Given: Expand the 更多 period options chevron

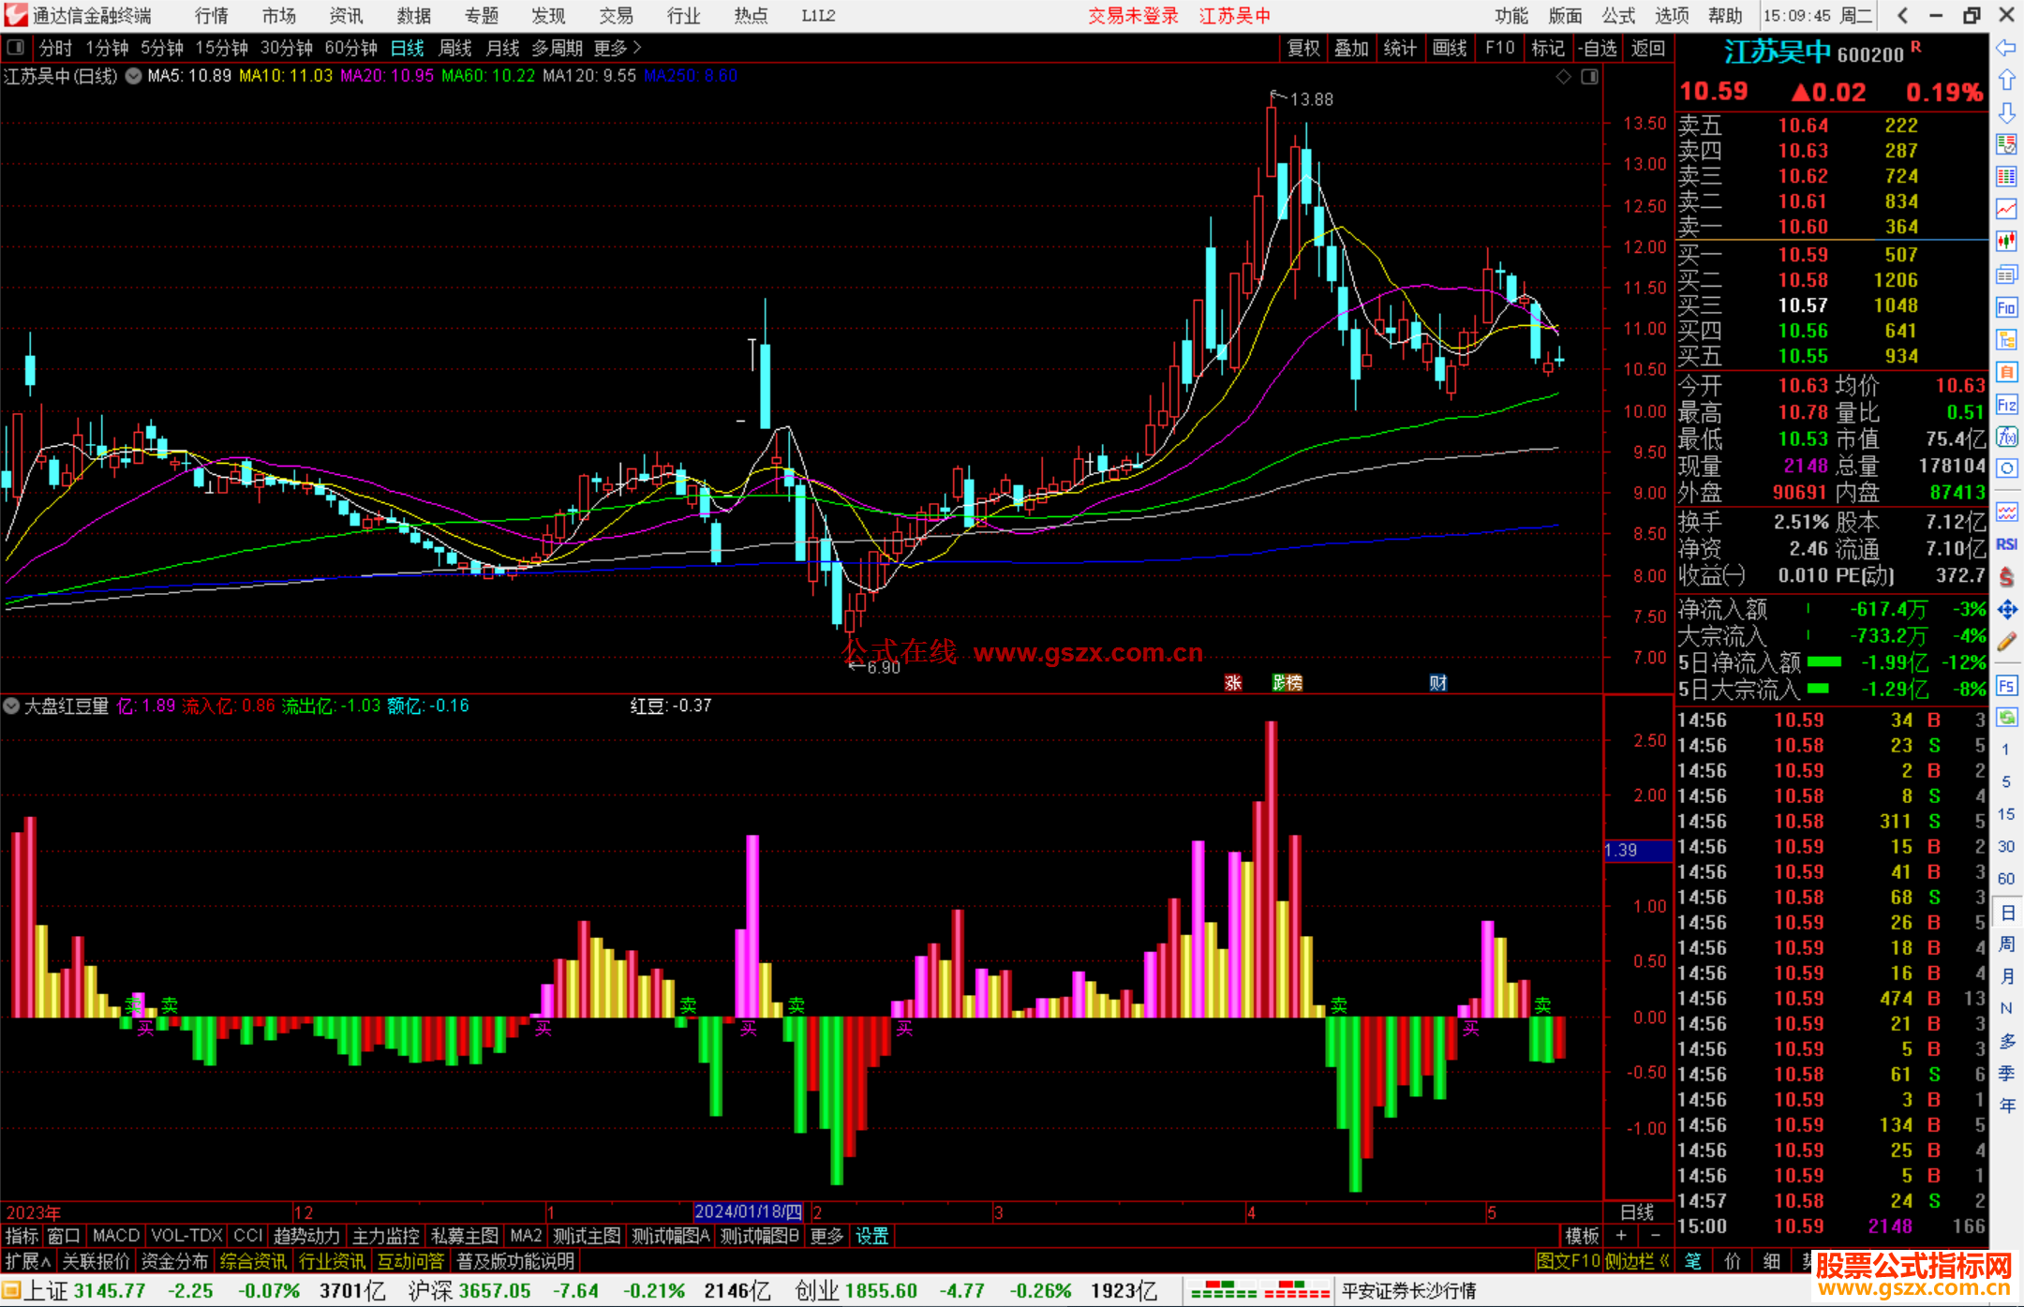Looking at the screenshot, I should coord(637,47).
